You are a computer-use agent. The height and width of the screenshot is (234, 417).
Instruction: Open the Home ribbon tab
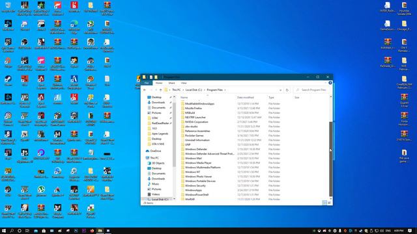159,83
